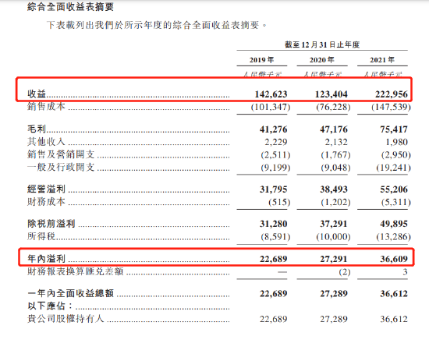Select the 除稅前溢利 row label
Screen dimensions: 429x343
[x=51, y=224]
